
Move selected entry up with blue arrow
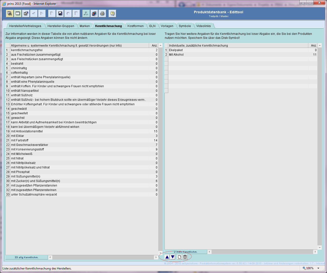167,257
